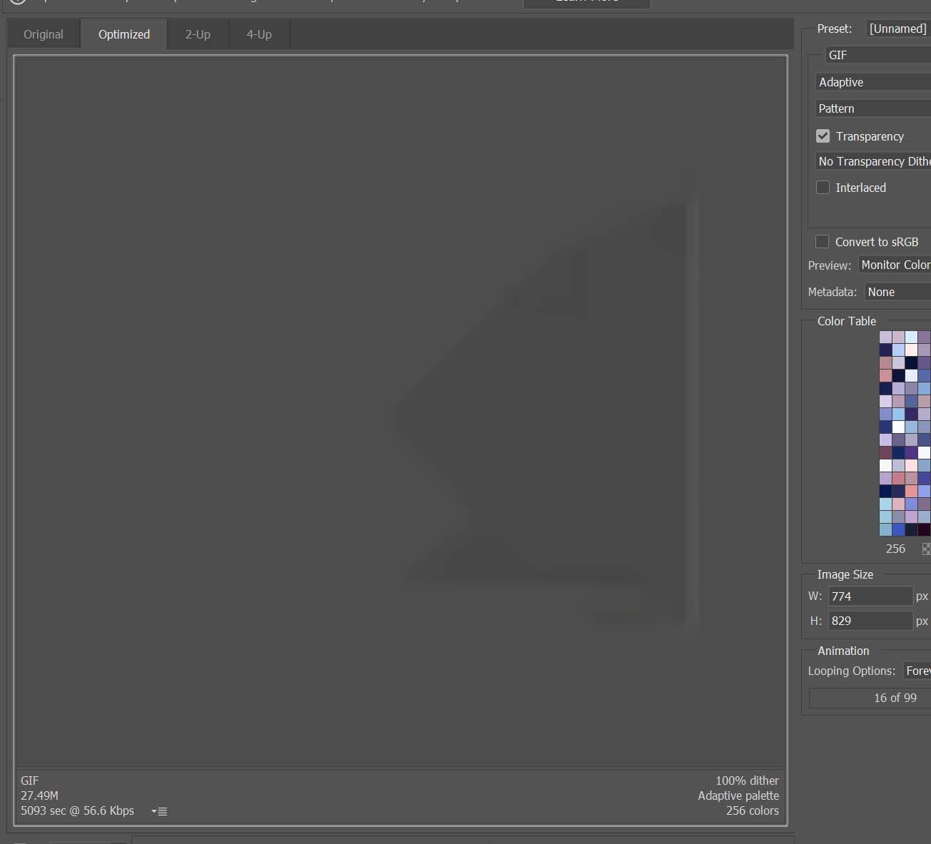Open the 4-Up comparison tab

coord(259,34)
